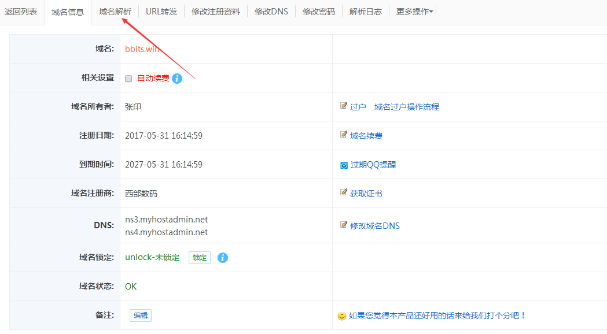Screen dimensions: 607x334
Task: Click the info icon beside 域名锁定
Action: coord(223,258)
